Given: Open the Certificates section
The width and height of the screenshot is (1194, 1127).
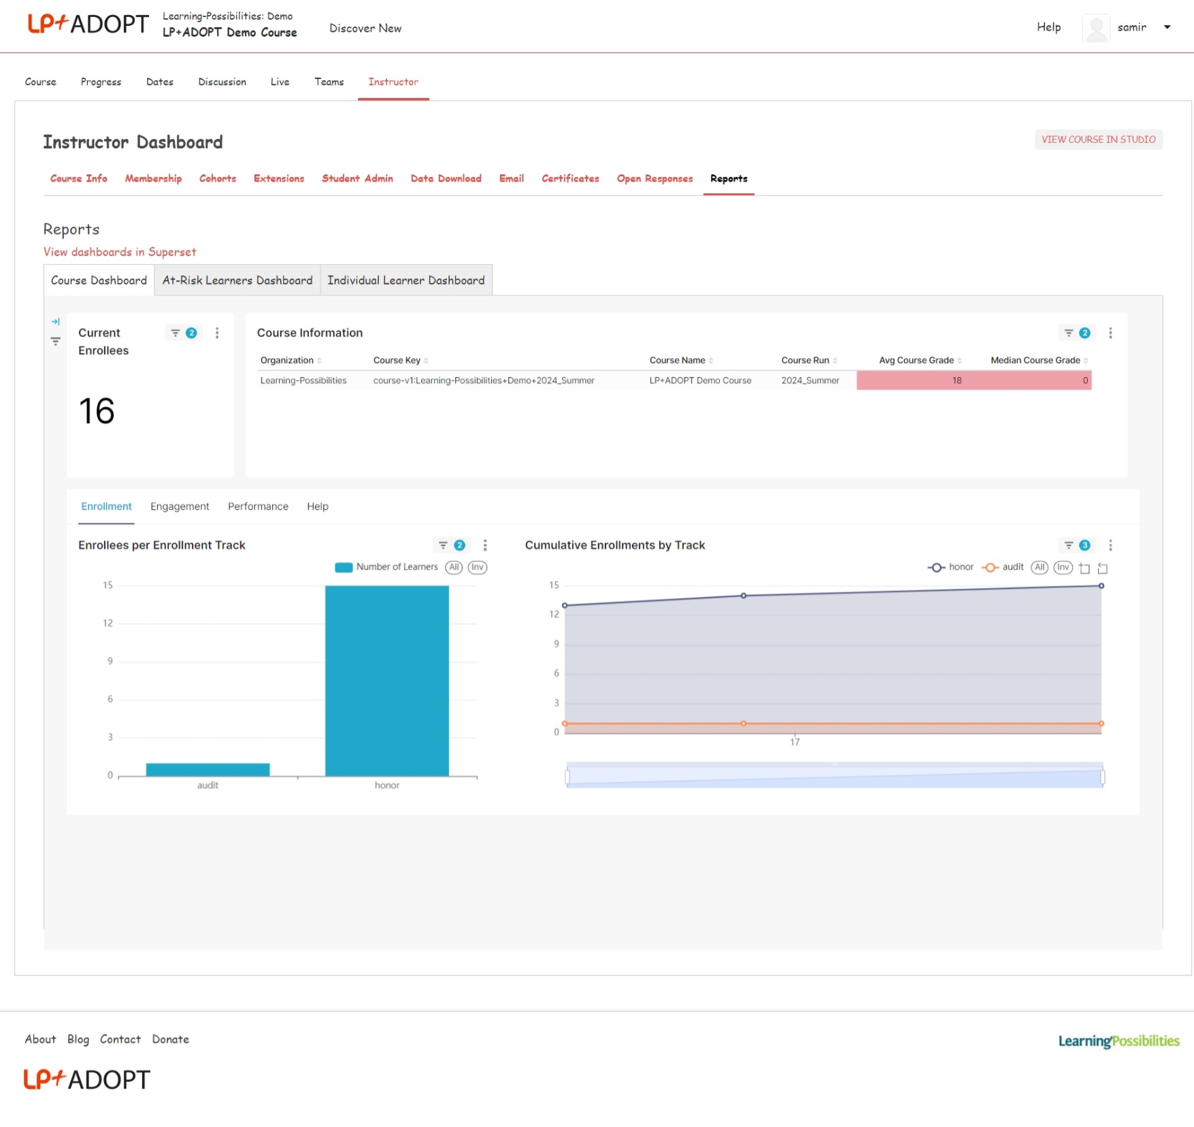Looking at the screenshot, I should pos(570,178).
